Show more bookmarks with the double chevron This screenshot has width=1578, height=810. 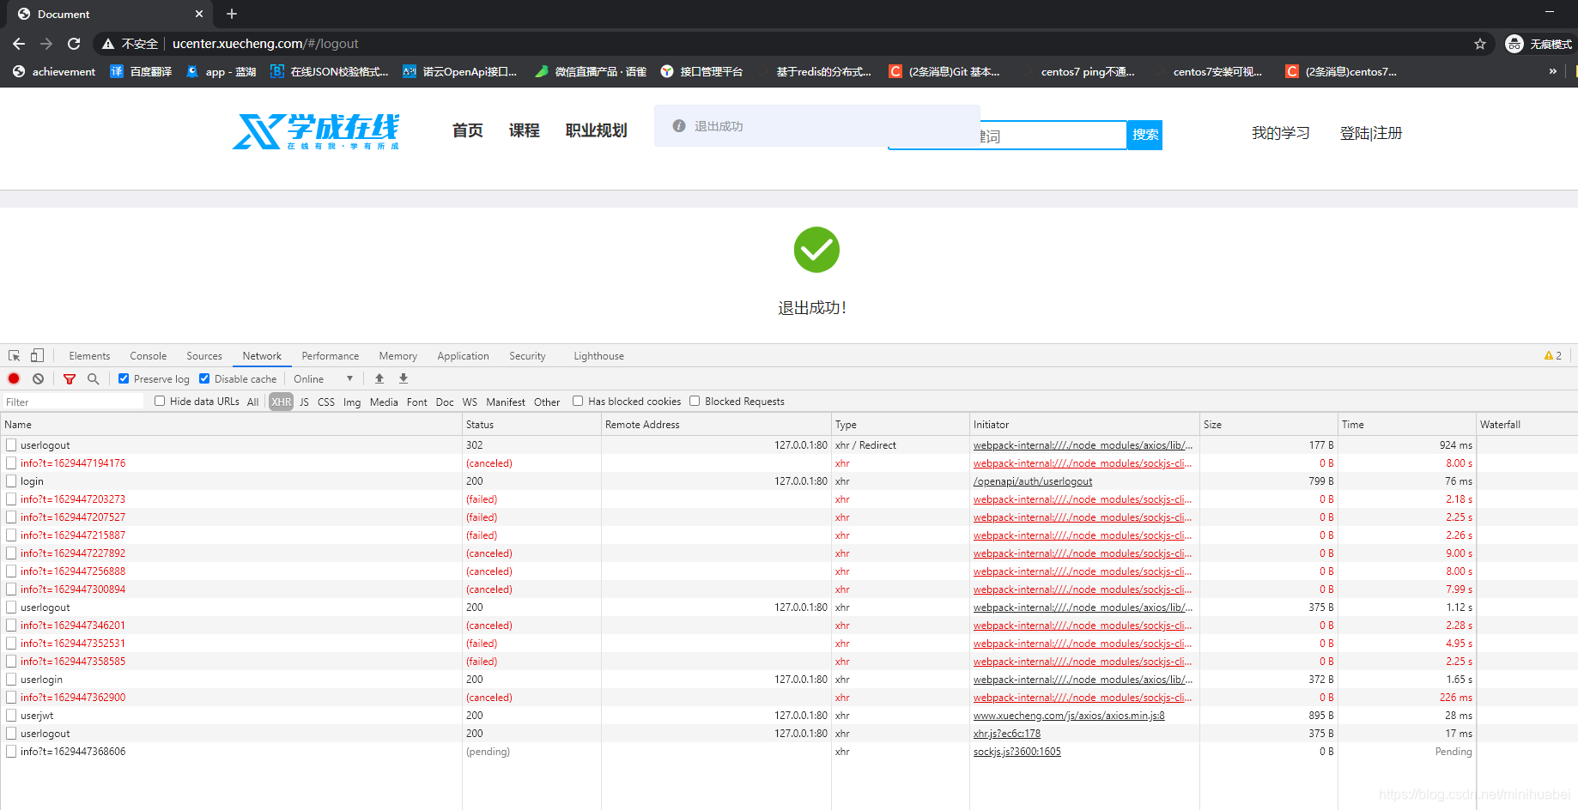click(x=1552, y=72)
